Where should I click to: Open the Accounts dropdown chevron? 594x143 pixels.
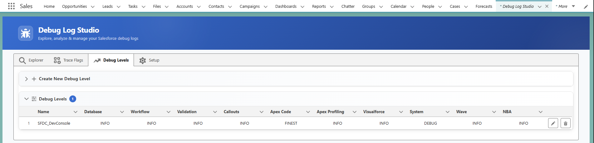[x=199, y=7]
